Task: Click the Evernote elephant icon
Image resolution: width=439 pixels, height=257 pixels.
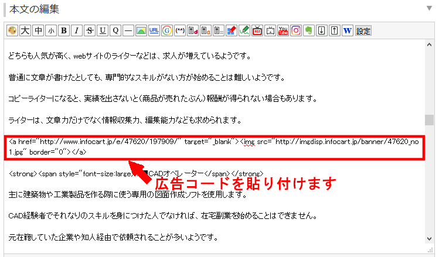Action: [308, 30]
